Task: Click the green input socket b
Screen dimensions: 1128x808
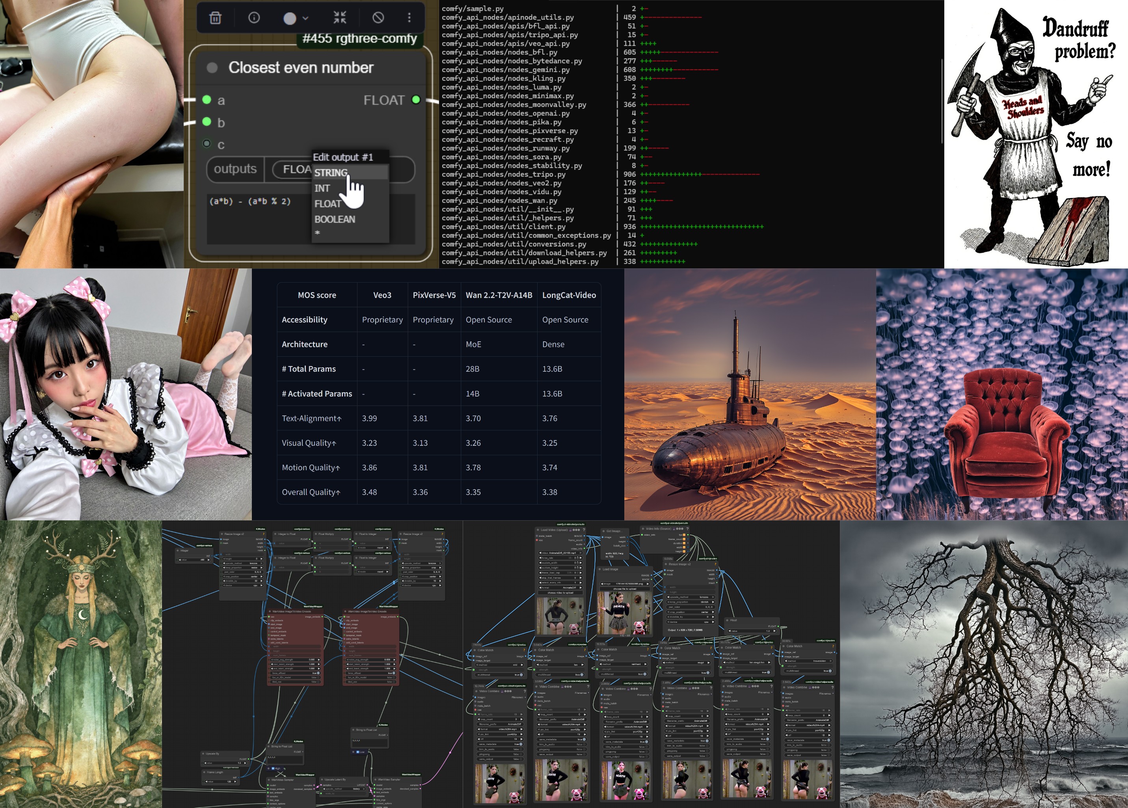Action: (207, 122)
